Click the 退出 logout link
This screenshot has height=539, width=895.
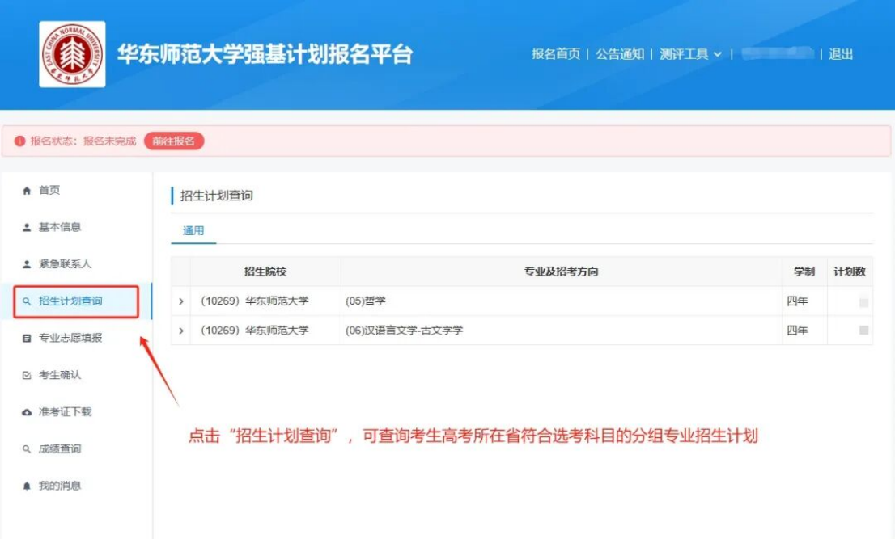coord(841,54)
